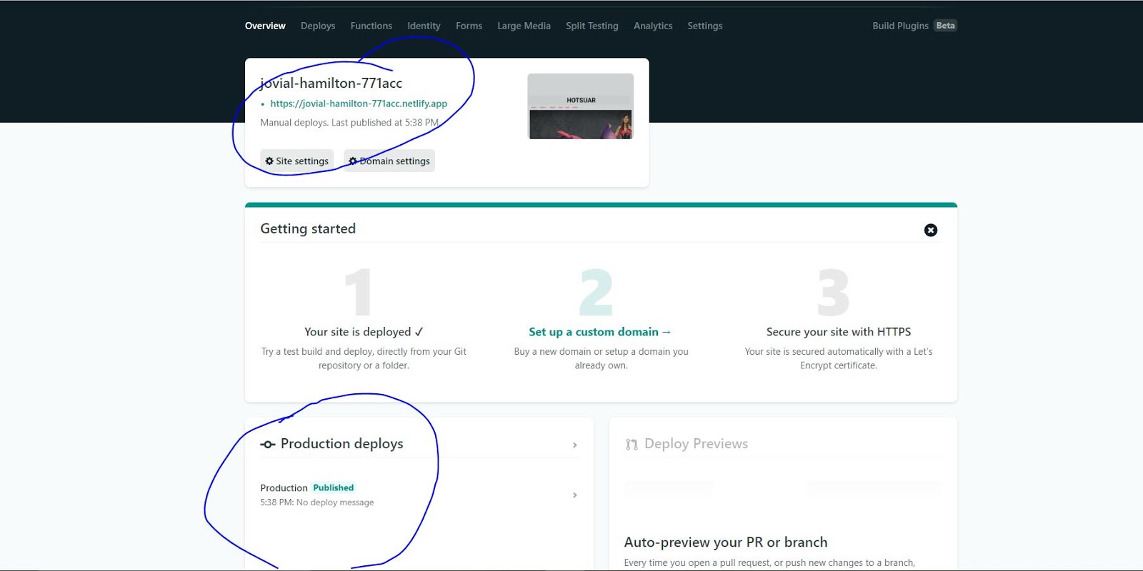Select the Large Media tab

tap(524, 26)
